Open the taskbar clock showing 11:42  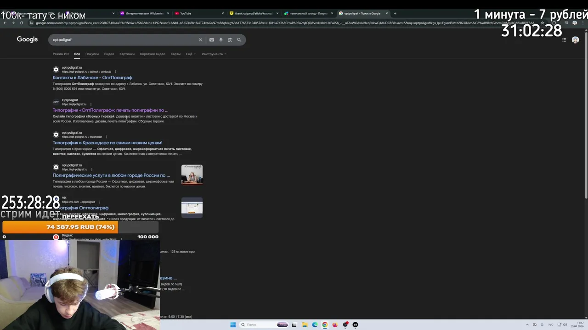click(577, 324)
